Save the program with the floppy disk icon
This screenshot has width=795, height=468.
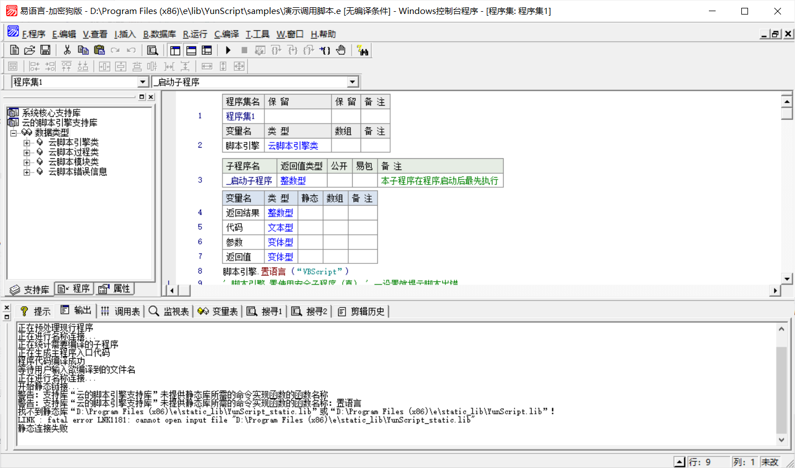click(45, 50)
